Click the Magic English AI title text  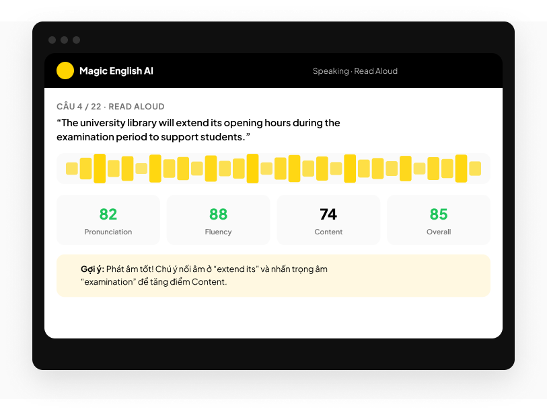point(116,71)
